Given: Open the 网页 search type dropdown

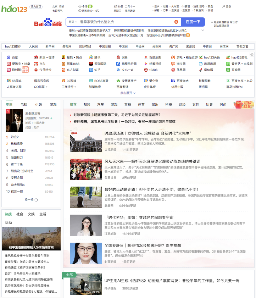Looking at the screenshot, I should pyautogui.click(x=73, y=22).
